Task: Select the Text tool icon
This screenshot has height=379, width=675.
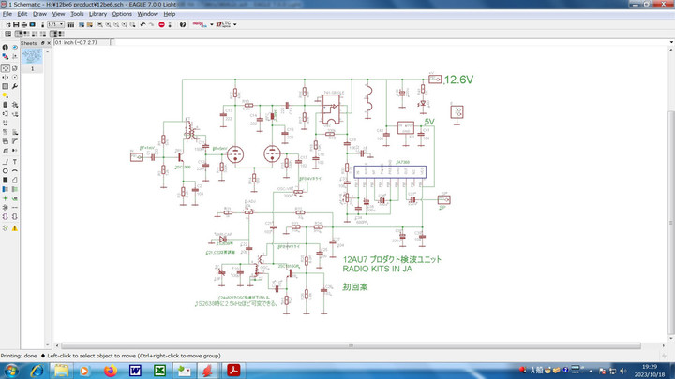Action: (x=16, y=161)
